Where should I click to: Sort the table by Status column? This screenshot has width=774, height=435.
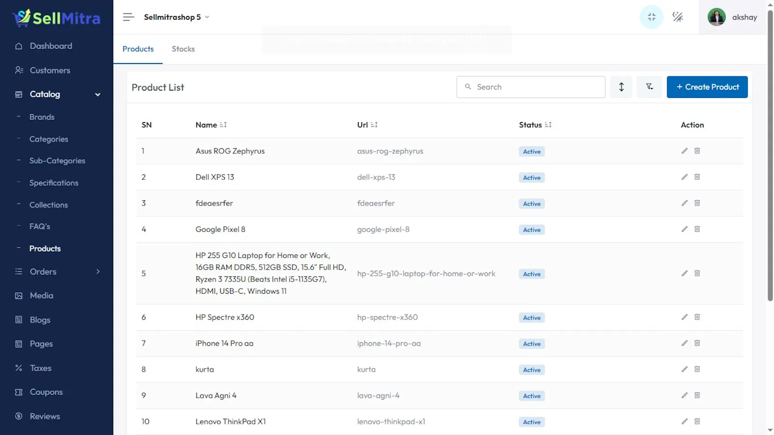tap(548, 125)
